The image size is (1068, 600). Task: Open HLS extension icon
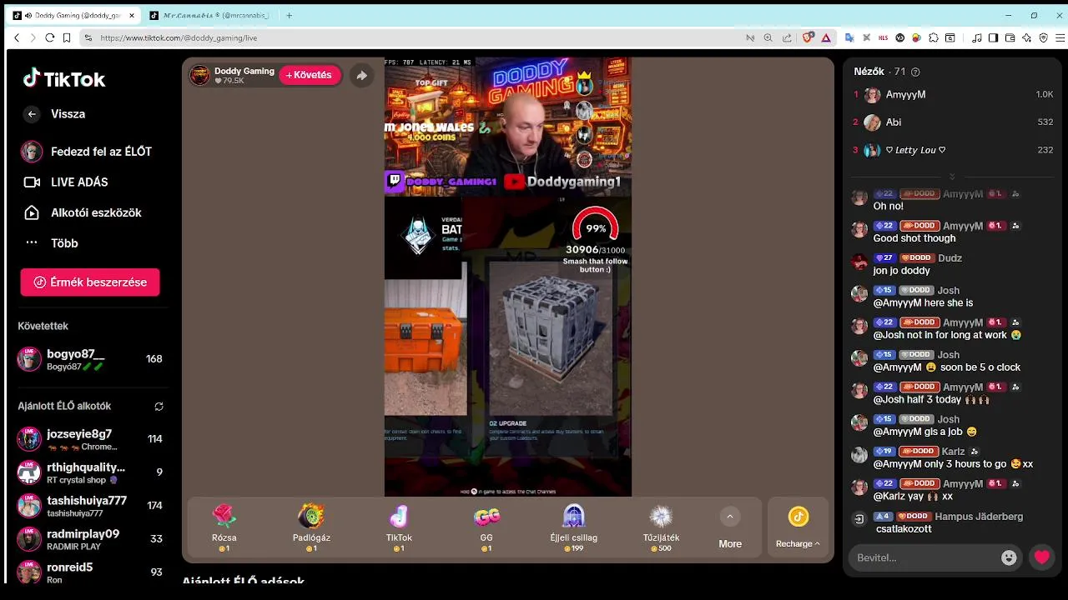(884, 37)
